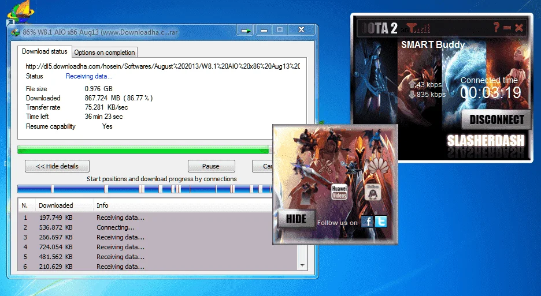Switch to Options on completion tab

tap(105, 53)
